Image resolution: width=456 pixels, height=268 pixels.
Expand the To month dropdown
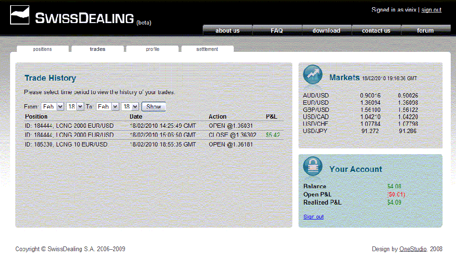[108, 107]
